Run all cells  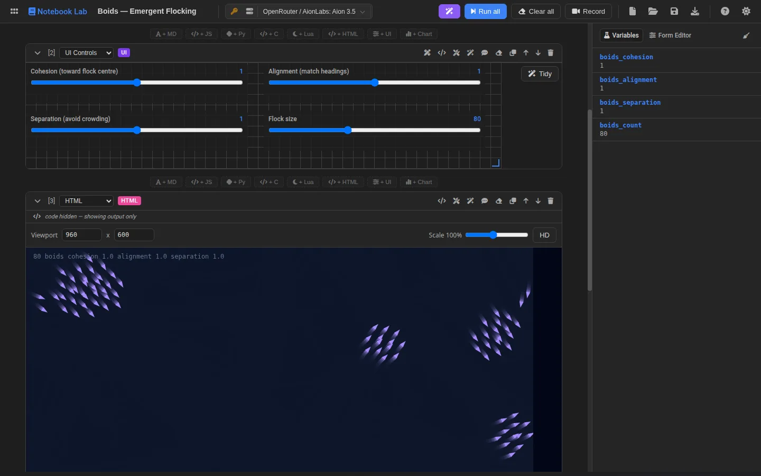[x=486, y=11]
